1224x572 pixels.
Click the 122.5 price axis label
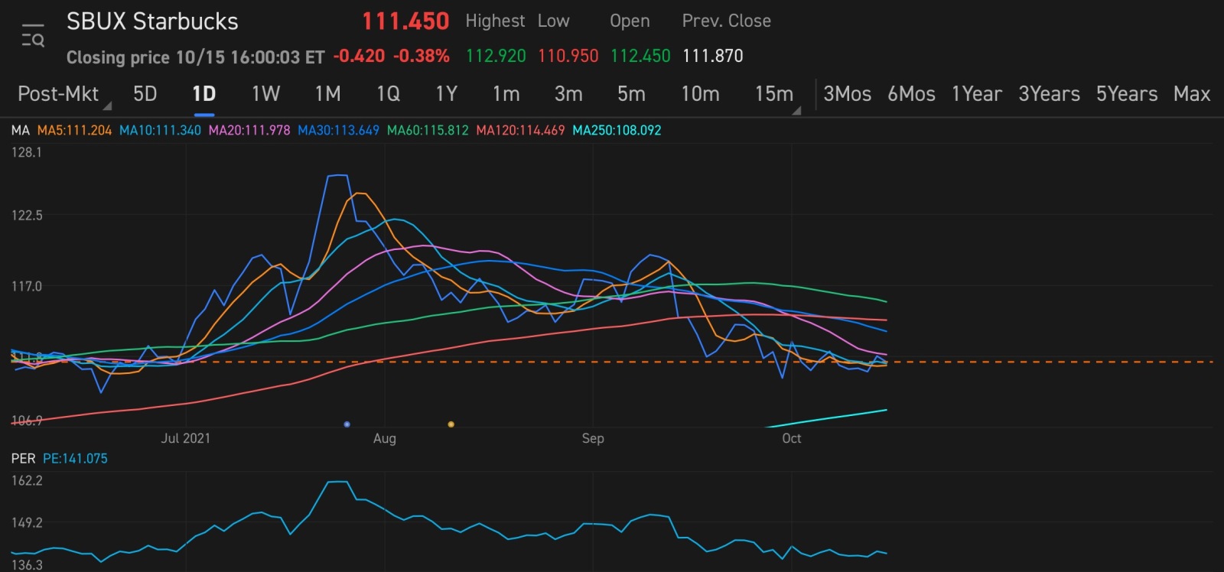click(x=27, y=215)
